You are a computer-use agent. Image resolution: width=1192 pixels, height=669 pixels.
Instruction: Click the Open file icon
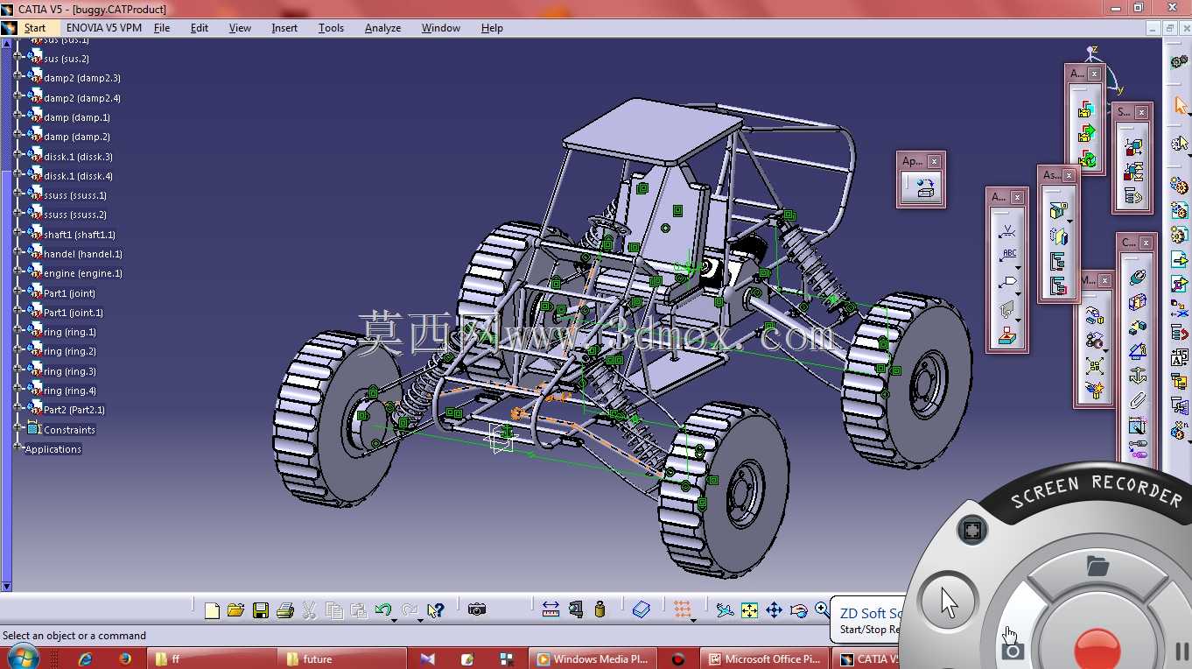(235, 610)
